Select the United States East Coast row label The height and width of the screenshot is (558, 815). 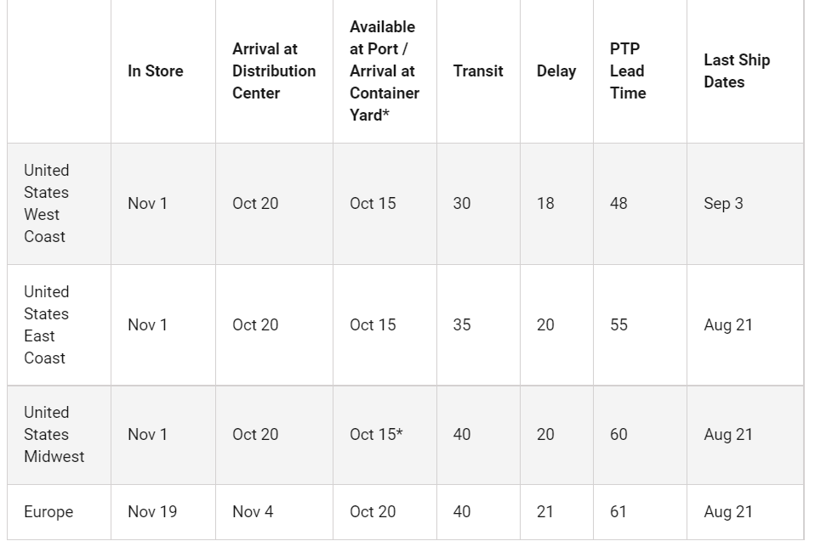(x=46, y=325)
